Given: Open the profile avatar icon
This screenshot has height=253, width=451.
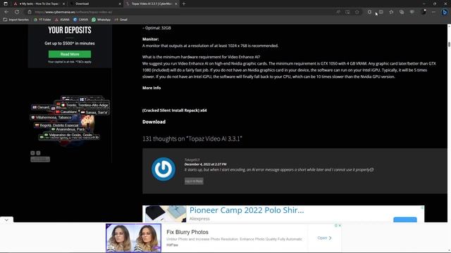Looking at the screenshot, I should 423,12.
